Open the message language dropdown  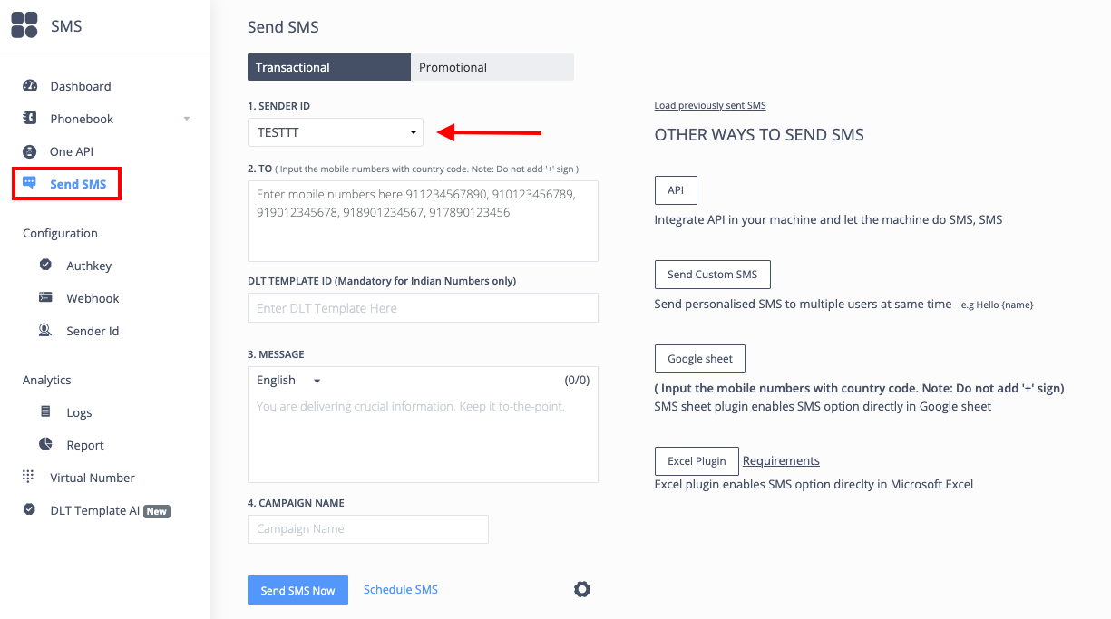coord(287,380)
